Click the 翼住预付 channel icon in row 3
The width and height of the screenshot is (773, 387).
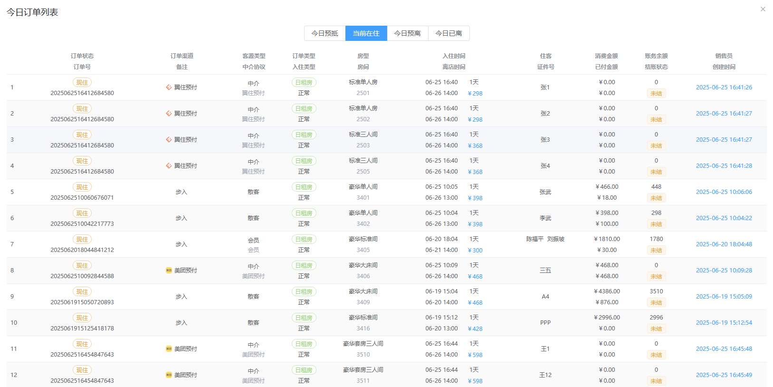(x=169, y=140)
